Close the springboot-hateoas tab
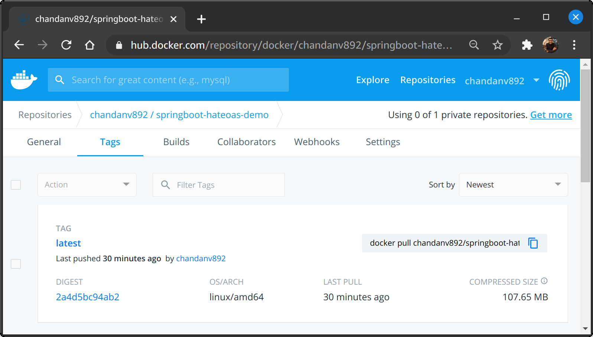This screenshot has width=593, height=337. 173,19
